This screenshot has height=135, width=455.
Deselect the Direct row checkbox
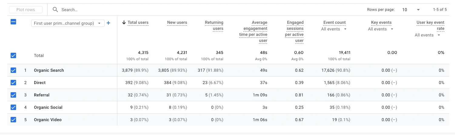(13, 83)
